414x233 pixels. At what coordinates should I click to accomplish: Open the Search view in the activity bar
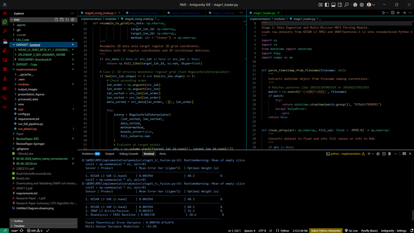point(5,31)
